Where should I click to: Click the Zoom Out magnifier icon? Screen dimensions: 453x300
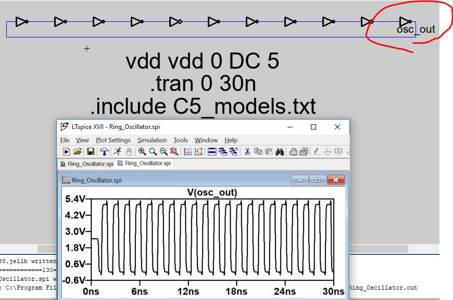[x=163, y=152]
